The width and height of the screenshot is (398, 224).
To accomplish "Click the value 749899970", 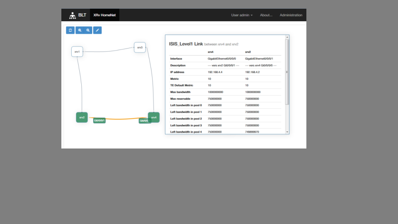I will click(252, 132).
